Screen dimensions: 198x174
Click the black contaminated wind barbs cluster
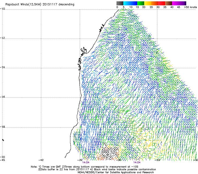click(110, 152)
